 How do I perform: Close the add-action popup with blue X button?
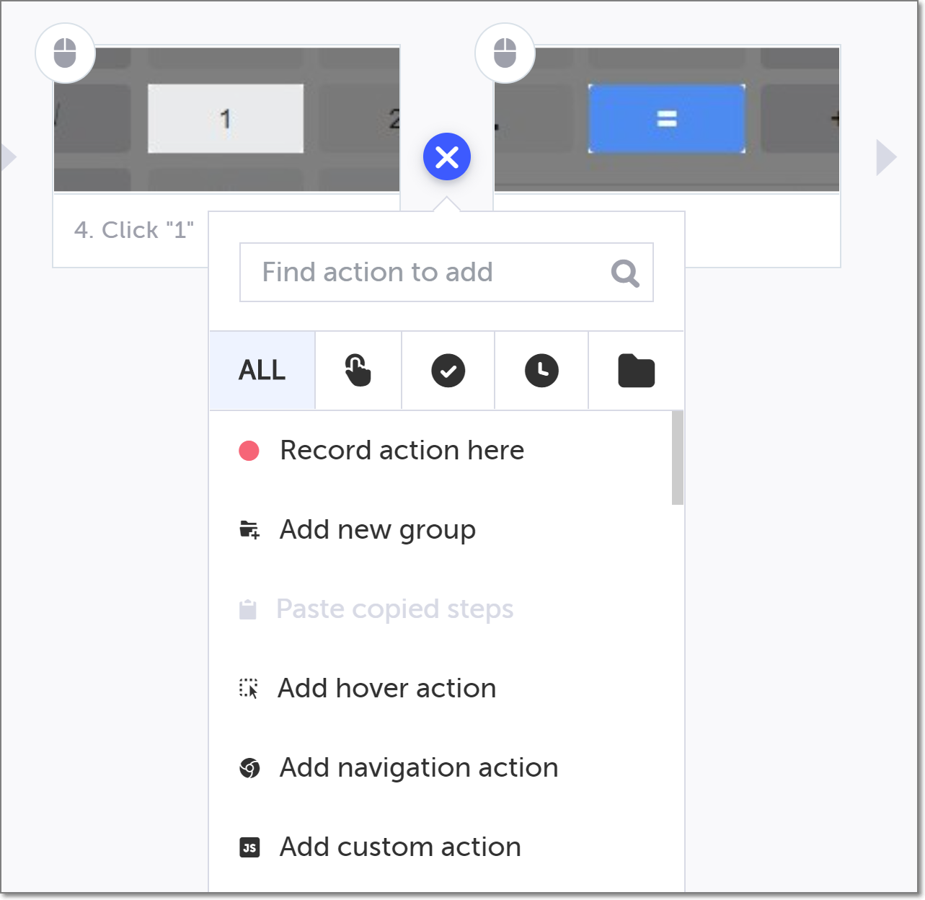[447, 156]
